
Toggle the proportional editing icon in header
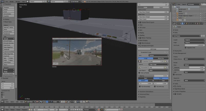pyautogui.click(x=72, y=102)
